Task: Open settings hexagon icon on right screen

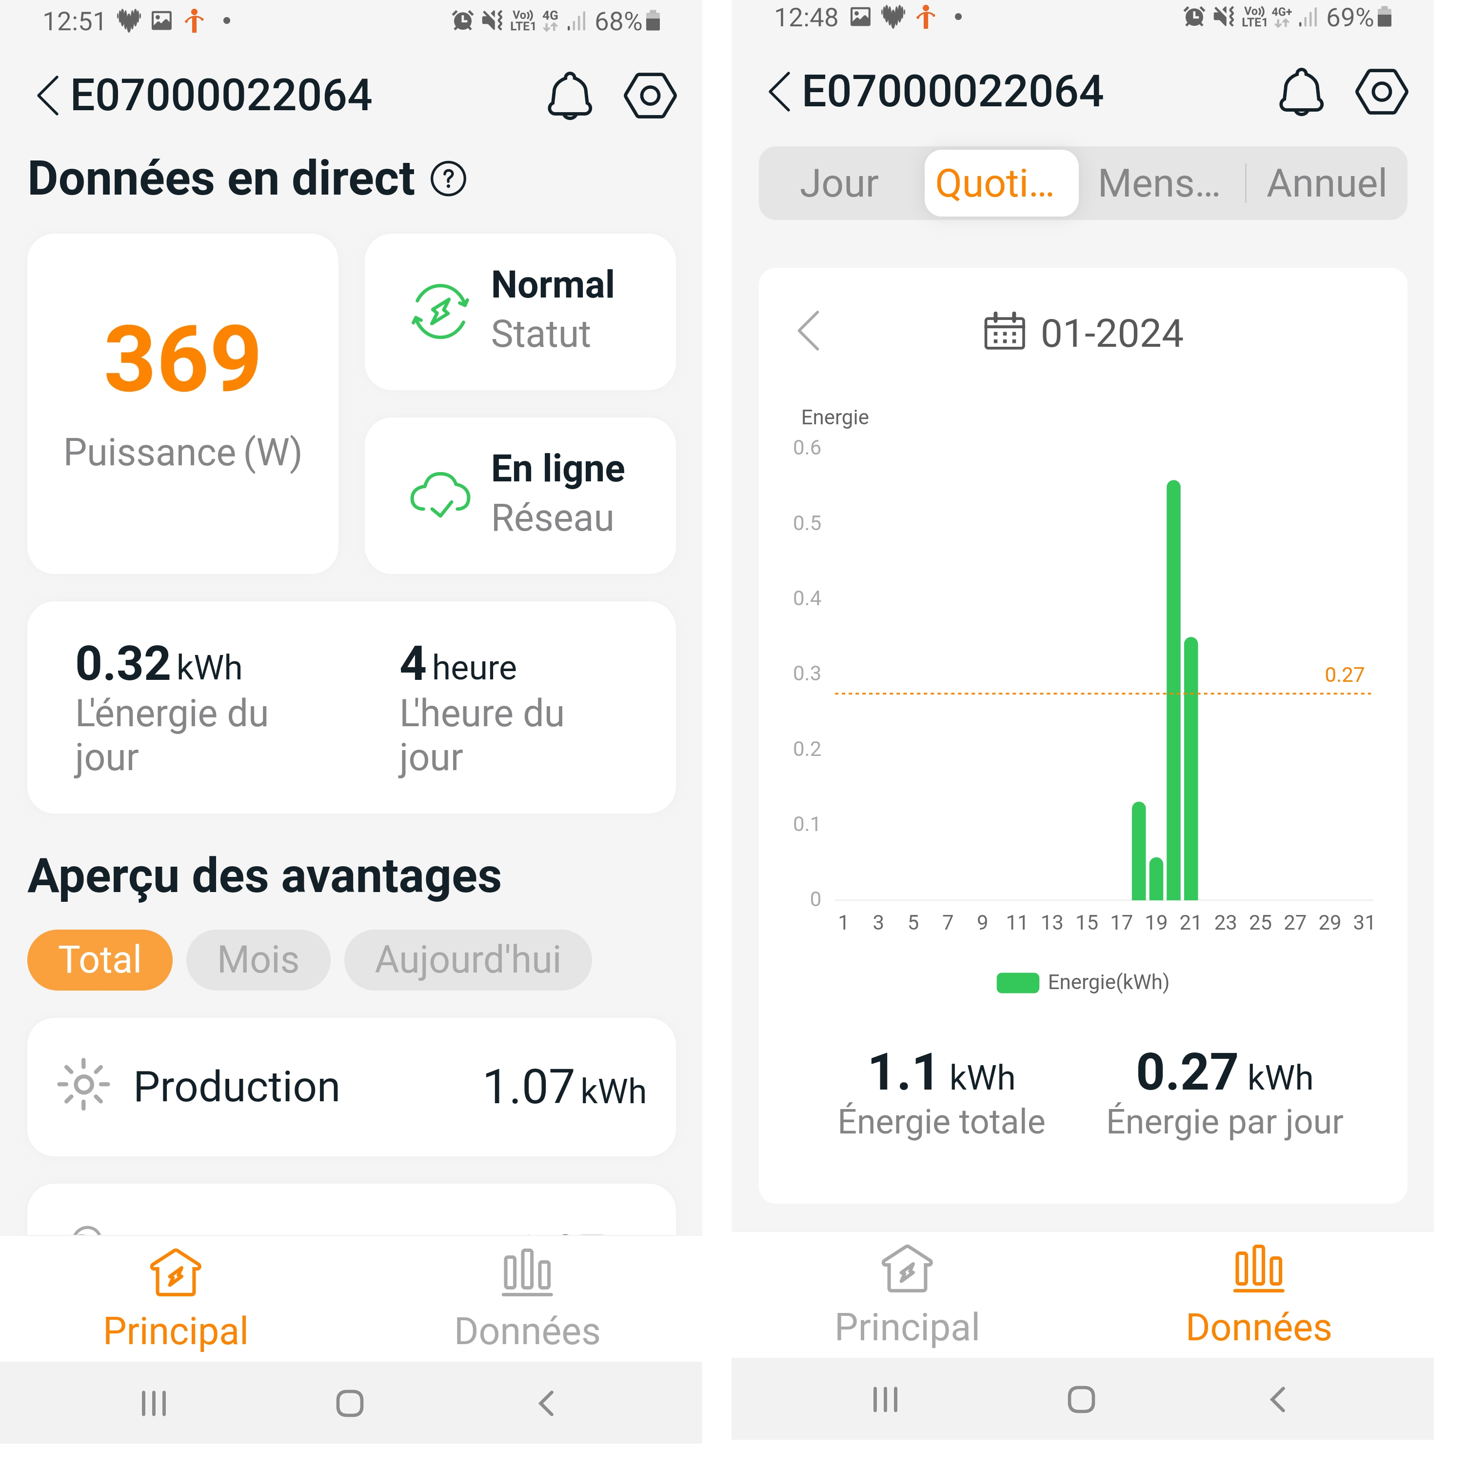Action: click(1381, 92)
